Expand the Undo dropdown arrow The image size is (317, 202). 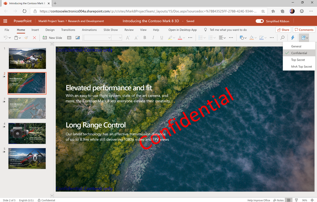click(x=10, y=38)
